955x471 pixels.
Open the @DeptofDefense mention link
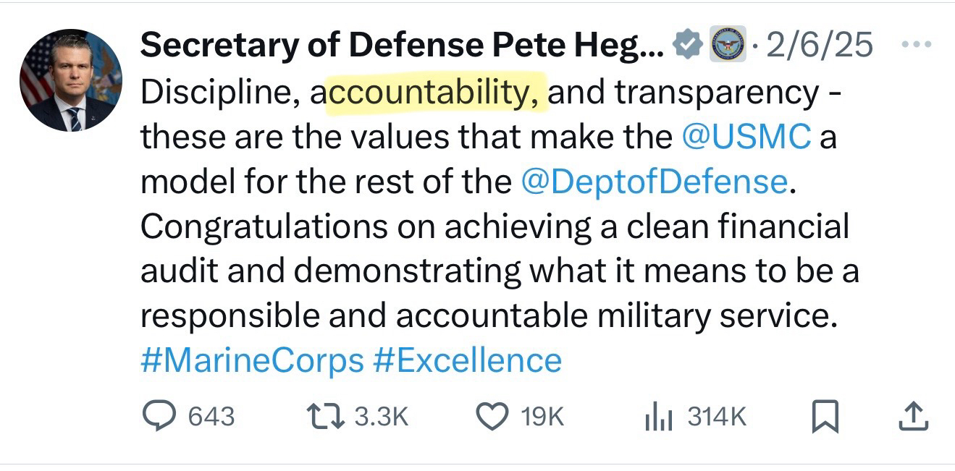pos(655,182)
